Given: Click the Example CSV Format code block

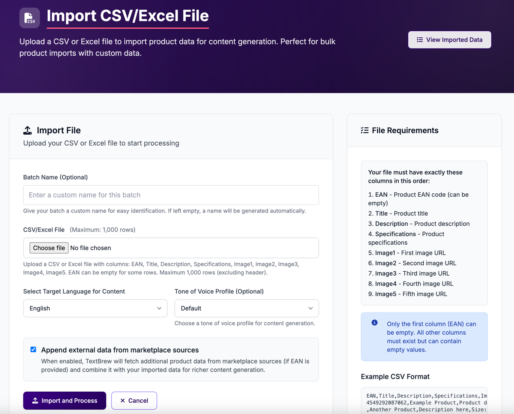Looking at the screenshot, I should click(x=424, y=402).
